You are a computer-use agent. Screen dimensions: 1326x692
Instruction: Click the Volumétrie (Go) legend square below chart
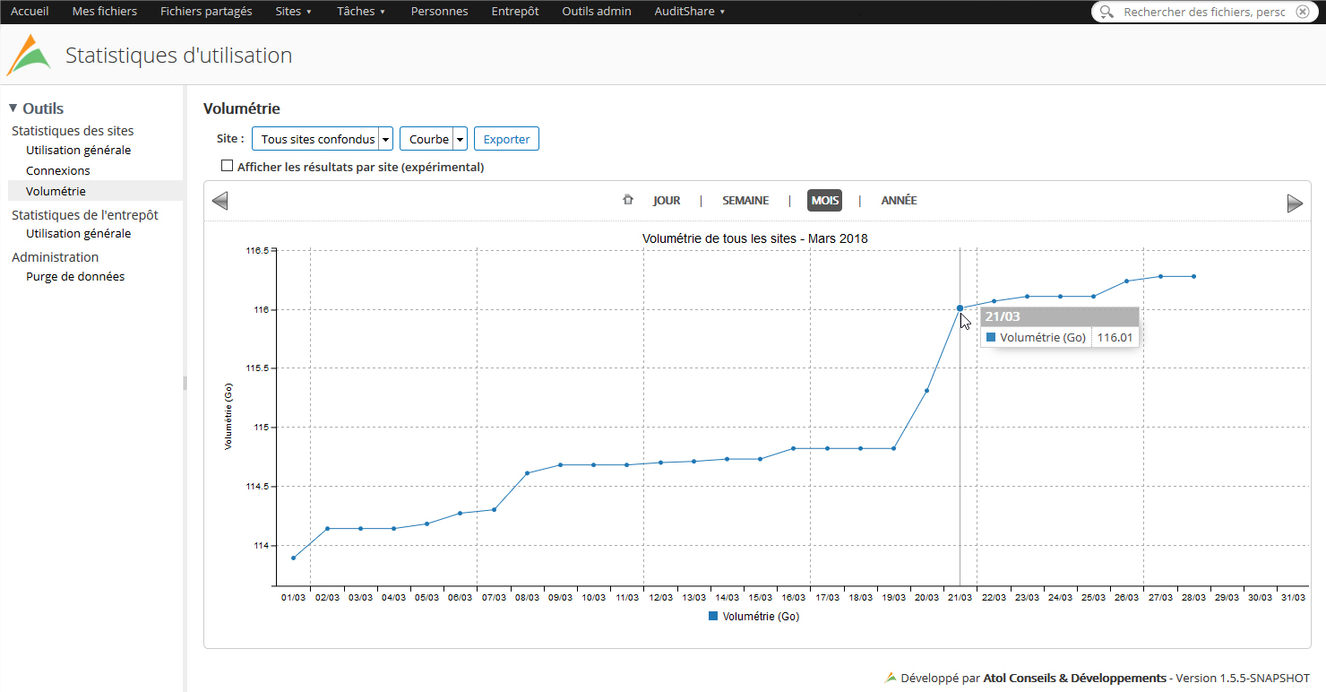[x=713, y=616]
